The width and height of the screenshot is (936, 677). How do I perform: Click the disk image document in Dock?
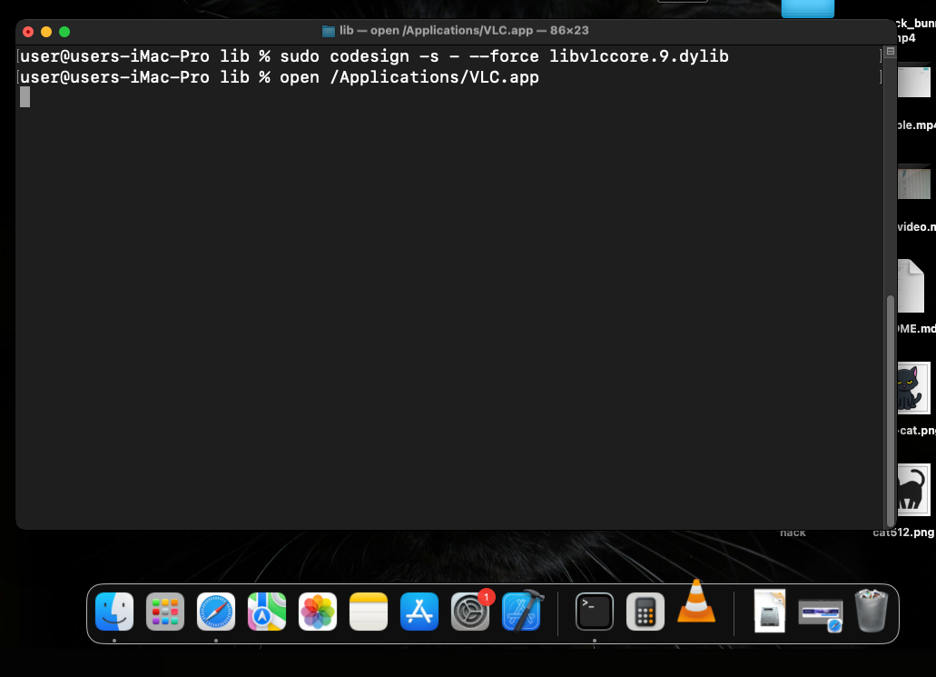[770, 612]
